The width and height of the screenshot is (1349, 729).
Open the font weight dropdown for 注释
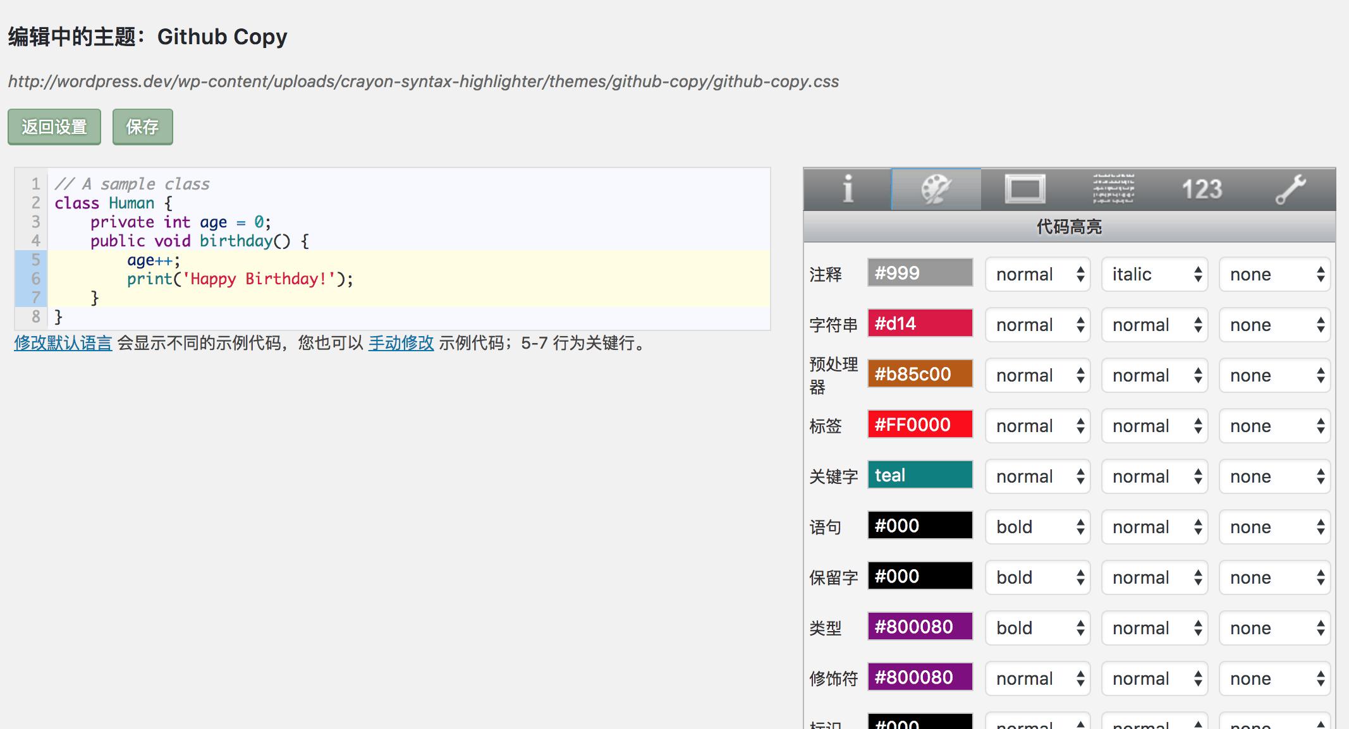tap(1037, 274)
